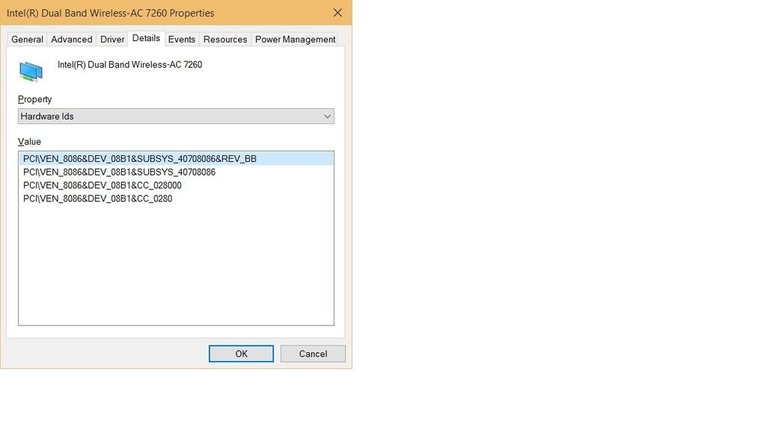Screen dimensions: 766x430
Task: Select the Details tab
Action: (x=146, y=39)
